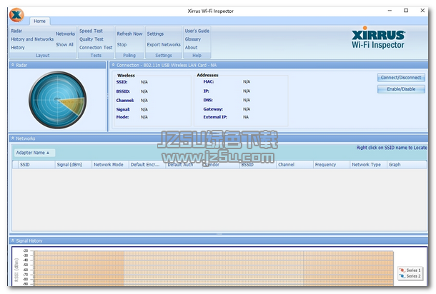Click the Adapter Name grouping header
The image size is (436, 294).
pos(34,153)
